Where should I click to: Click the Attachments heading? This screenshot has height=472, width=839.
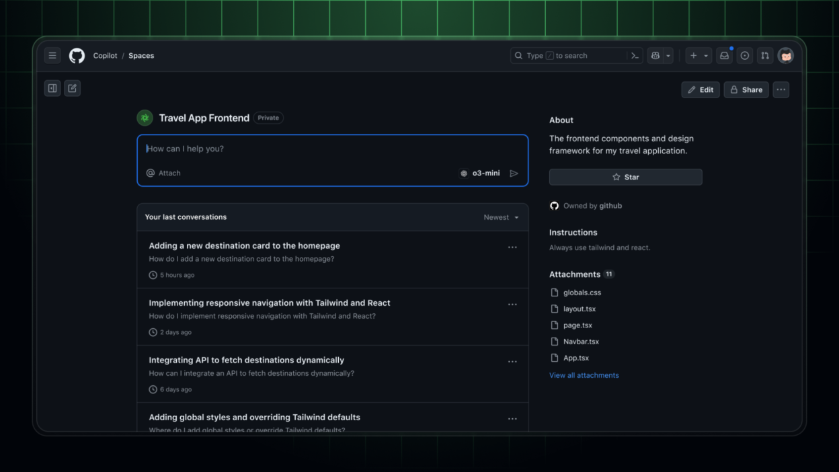click(x=575, y=274)
